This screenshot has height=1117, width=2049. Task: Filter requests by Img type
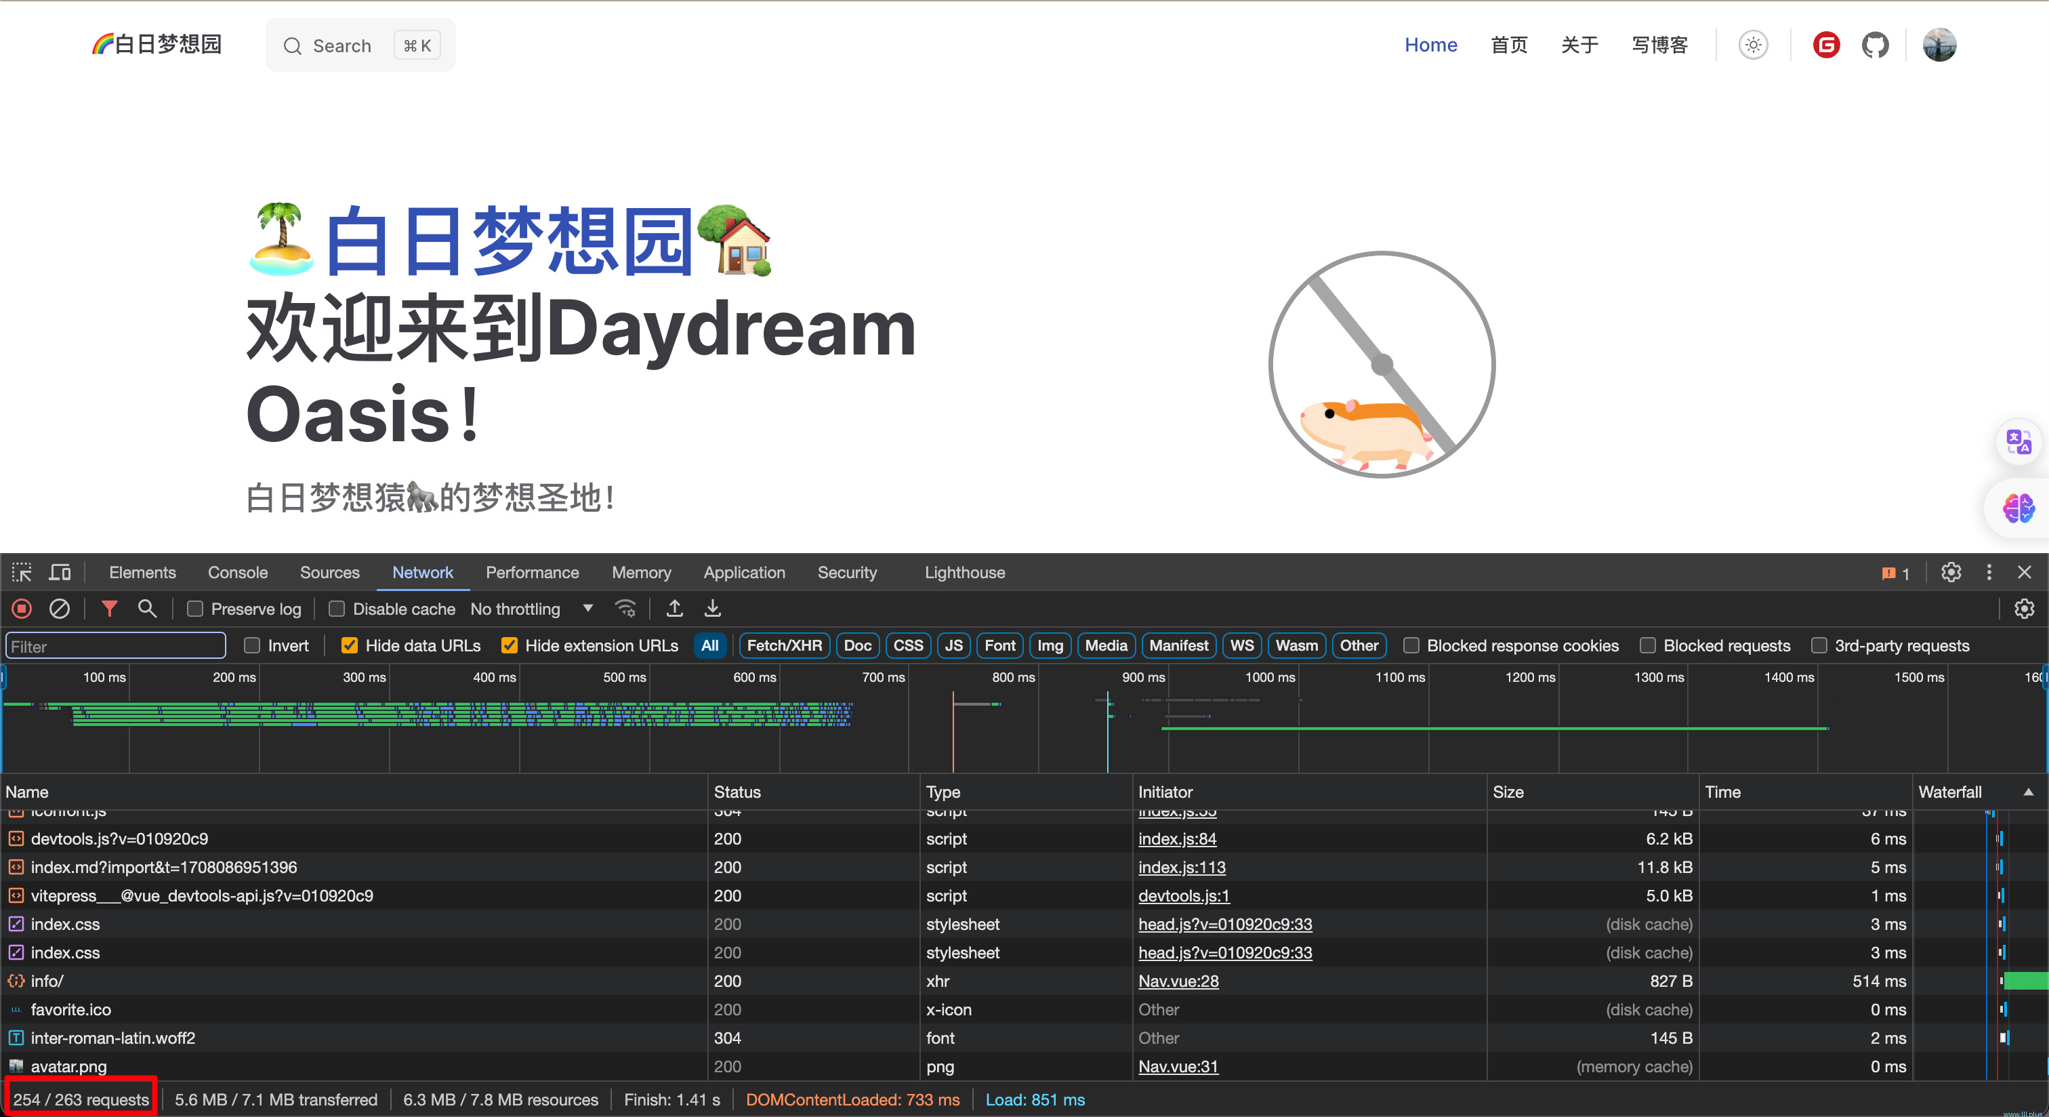point(1050,646)
